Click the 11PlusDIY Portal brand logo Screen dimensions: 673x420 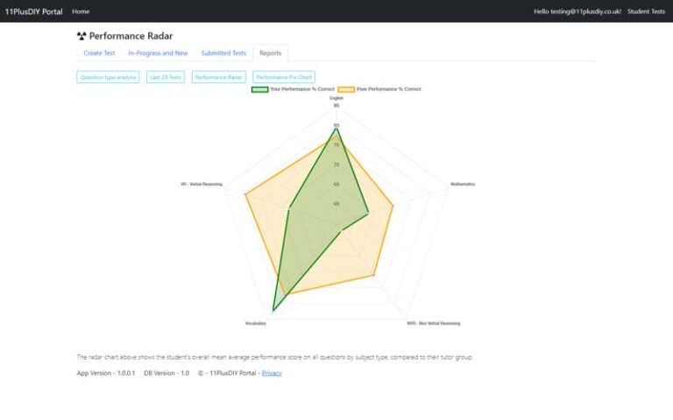click(x=33, y=11)
